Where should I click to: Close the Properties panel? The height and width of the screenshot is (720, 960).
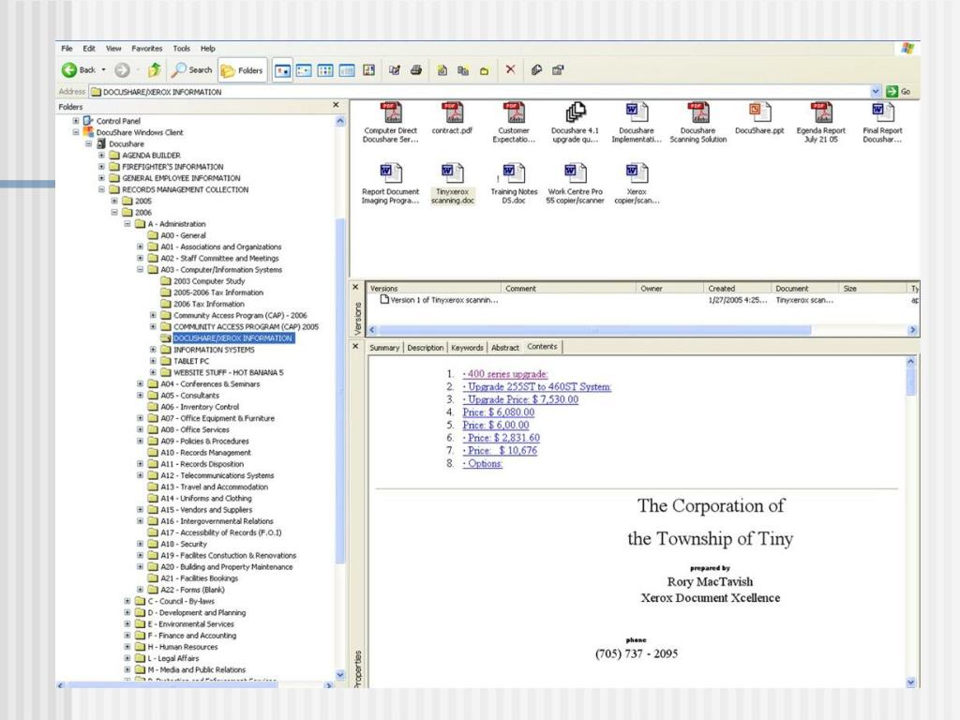point(355,347)
